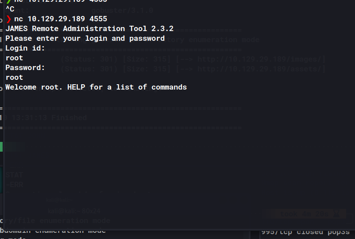Click the root entry under Login id
355x239 pixels.
click(14, 58)
